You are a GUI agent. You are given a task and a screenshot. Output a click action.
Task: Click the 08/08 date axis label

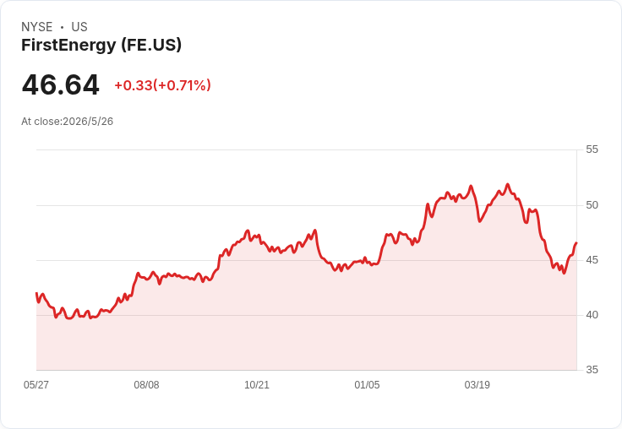[146, 384]
